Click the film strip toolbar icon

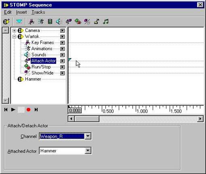click(x=50, y=21)
